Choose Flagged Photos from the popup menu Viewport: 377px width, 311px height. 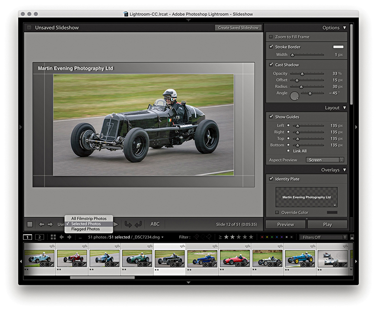86,229
